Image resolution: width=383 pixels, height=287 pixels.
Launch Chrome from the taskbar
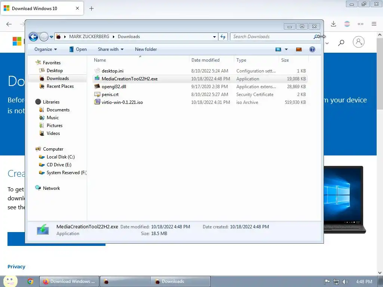30,281
